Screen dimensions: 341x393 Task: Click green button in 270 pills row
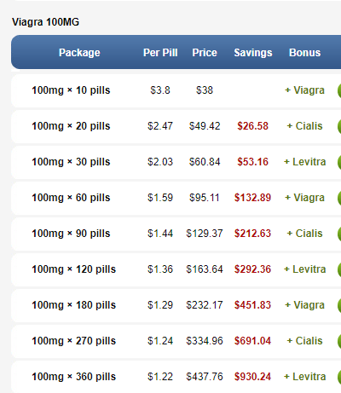pos(339,341)
